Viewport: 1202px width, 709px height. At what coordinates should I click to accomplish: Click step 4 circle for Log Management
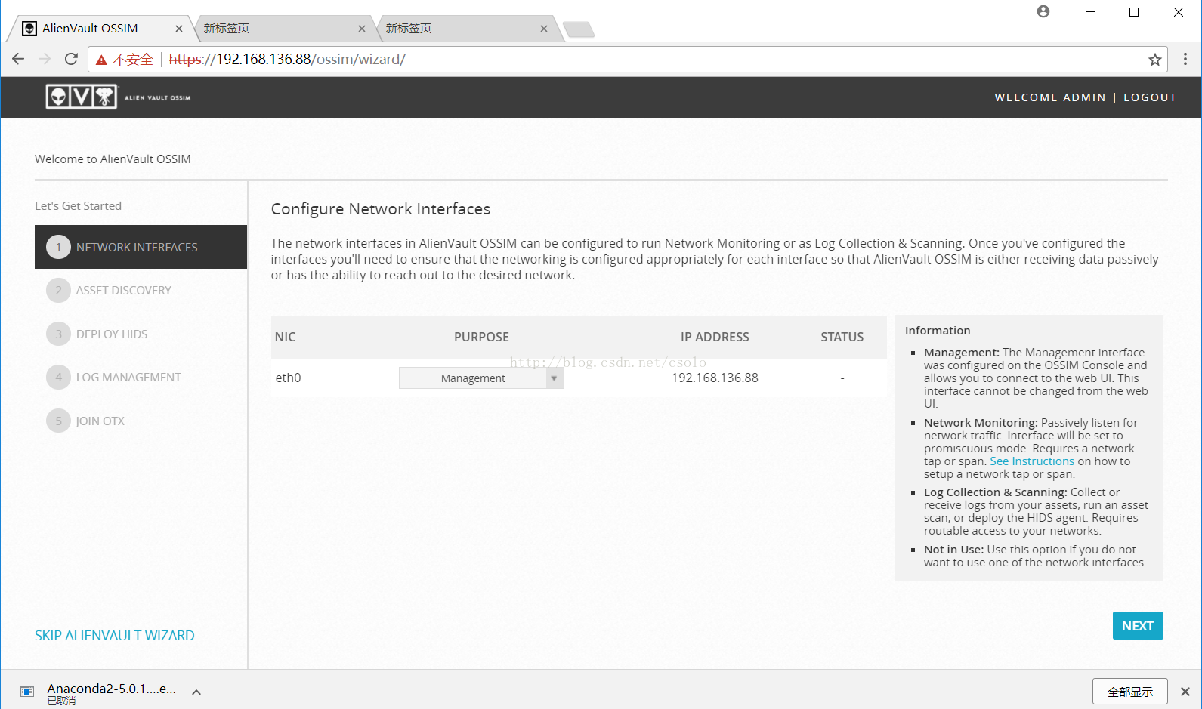pos(58,377)
